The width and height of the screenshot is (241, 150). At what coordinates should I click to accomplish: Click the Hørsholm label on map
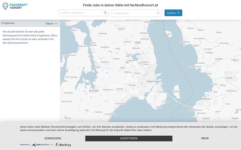(145, 39)
